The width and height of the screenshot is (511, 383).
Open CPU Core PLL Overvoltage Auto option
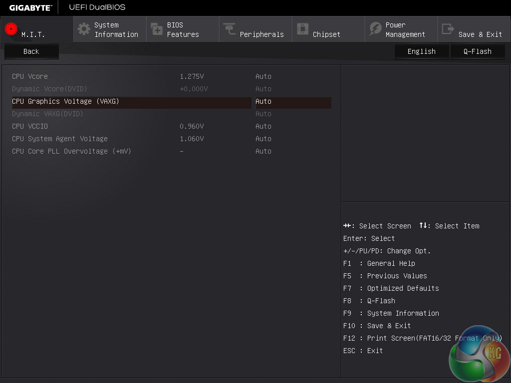point(263,151)
